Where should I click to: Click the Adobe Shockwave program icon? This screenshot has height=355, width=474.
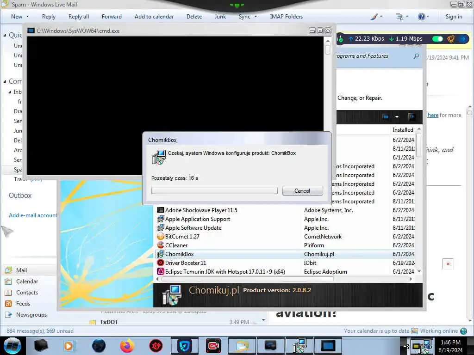161,210
